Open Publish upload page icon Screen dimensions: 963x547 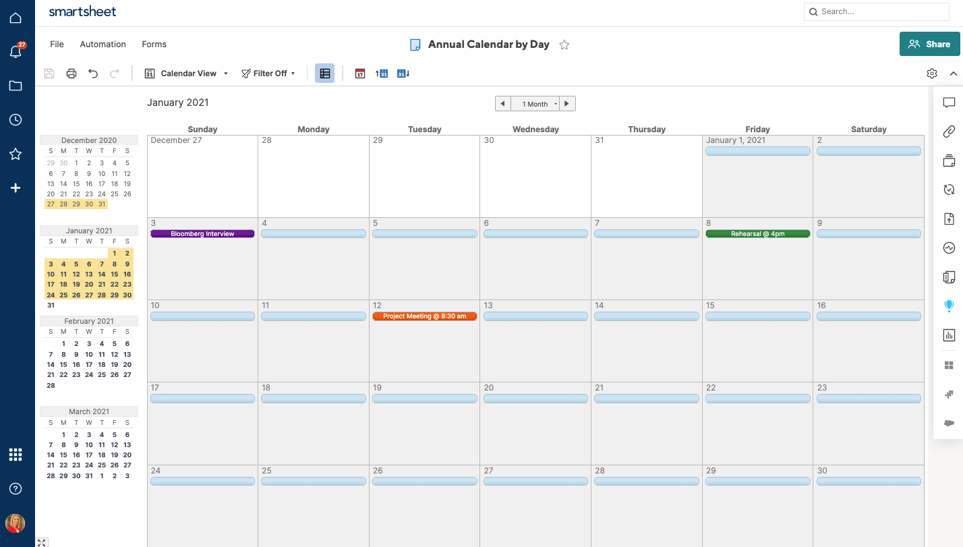[949, 219]
